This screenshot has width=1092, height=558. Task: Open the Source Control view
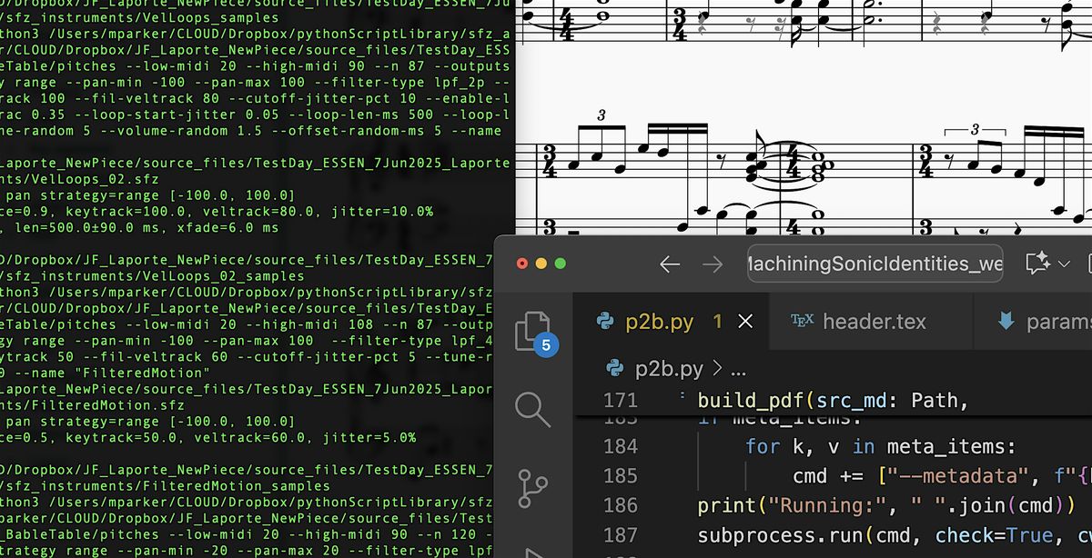point(532,487)
